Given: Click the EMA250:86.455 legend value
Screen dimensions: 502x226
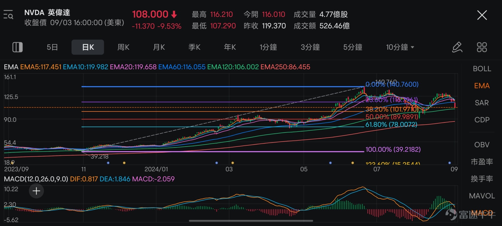Looking at the screenshot, I should click(x=285, y=67).
